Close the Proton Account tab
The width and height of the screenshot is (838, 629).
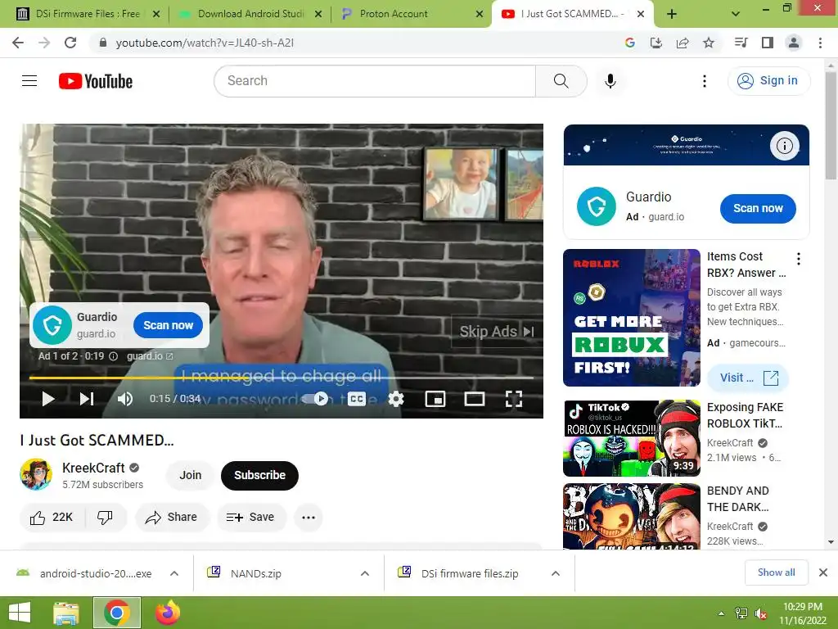pos(480,14)
